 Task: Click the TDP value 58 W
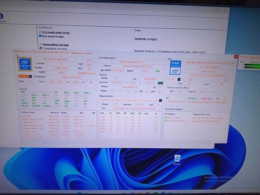[89, 64]
